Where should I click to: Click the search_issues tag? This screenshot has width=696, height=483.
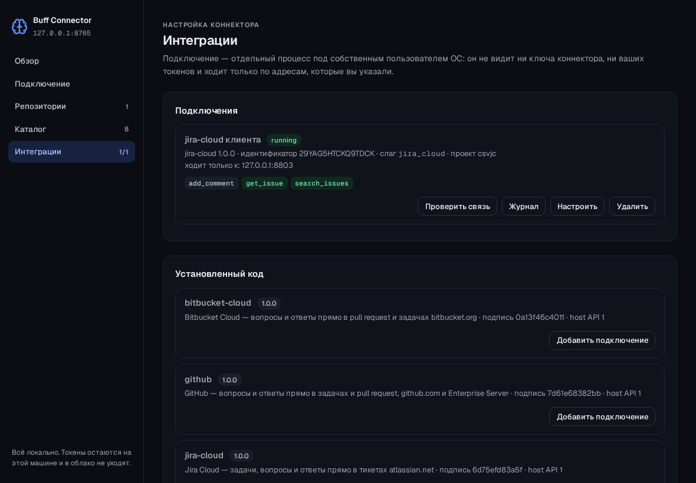pos(322,183)
